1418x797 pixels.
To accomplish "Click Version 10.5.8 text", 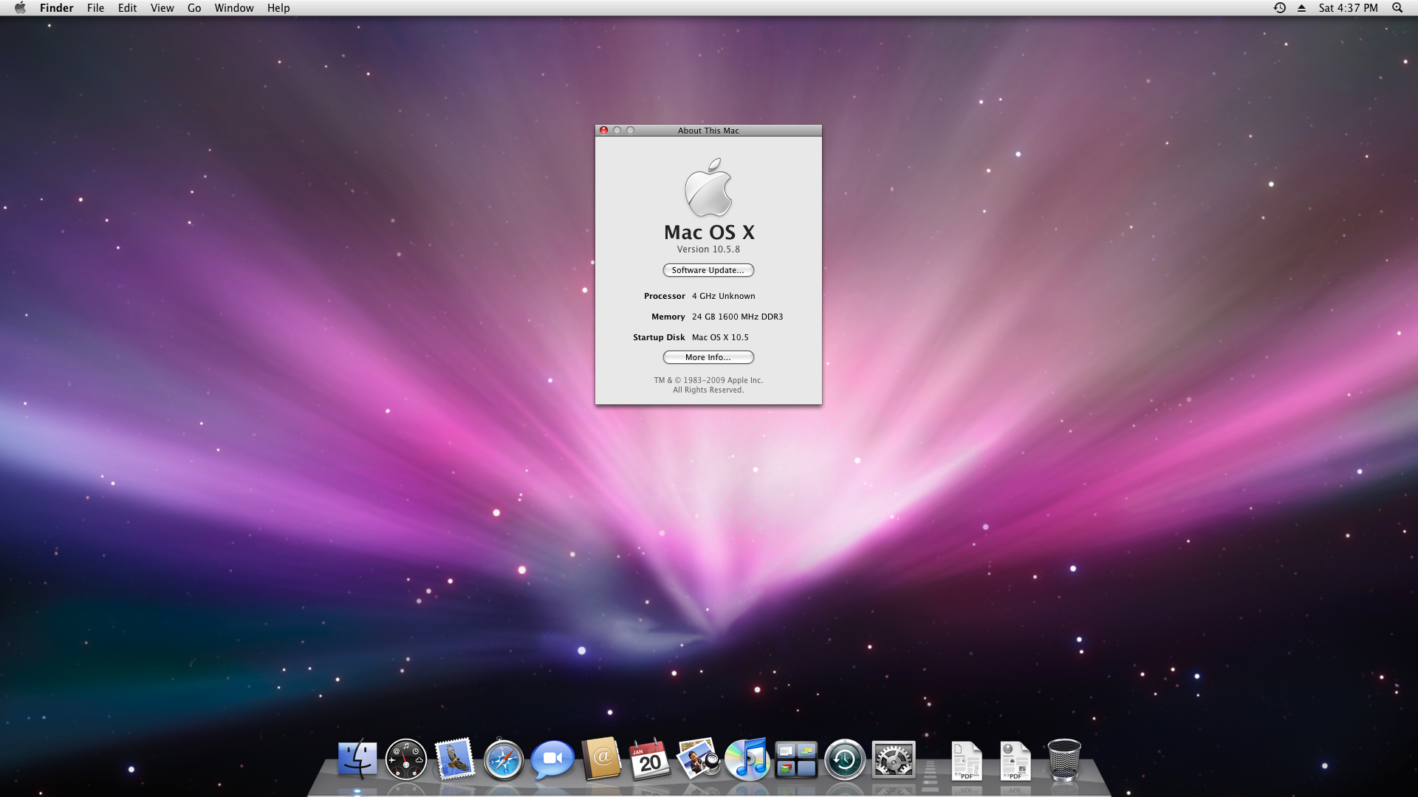I will tap(708, 249).
